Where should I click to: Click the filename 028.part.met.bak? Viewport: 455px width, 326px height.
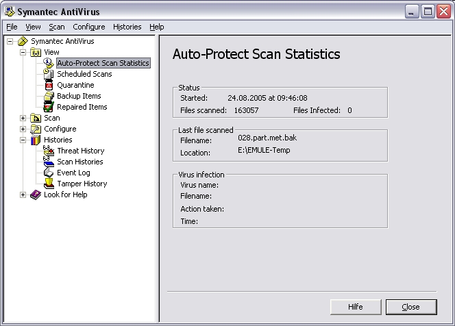267,138
